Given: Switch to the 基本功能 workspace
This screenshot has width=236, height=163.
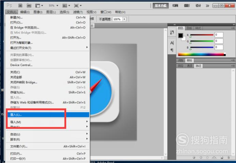Looking at the screenshot, I should pyautogui.click(x=161, y=6).
